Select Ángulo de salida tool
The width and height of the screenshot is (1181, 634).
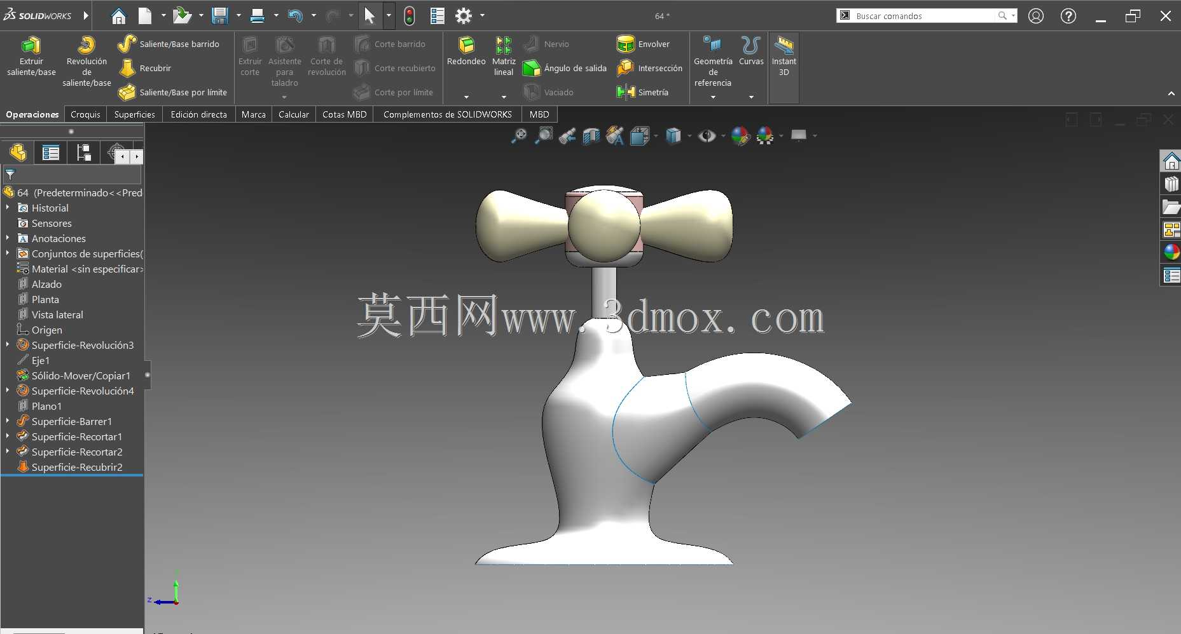pyautogui.click(x=564, y=68)
